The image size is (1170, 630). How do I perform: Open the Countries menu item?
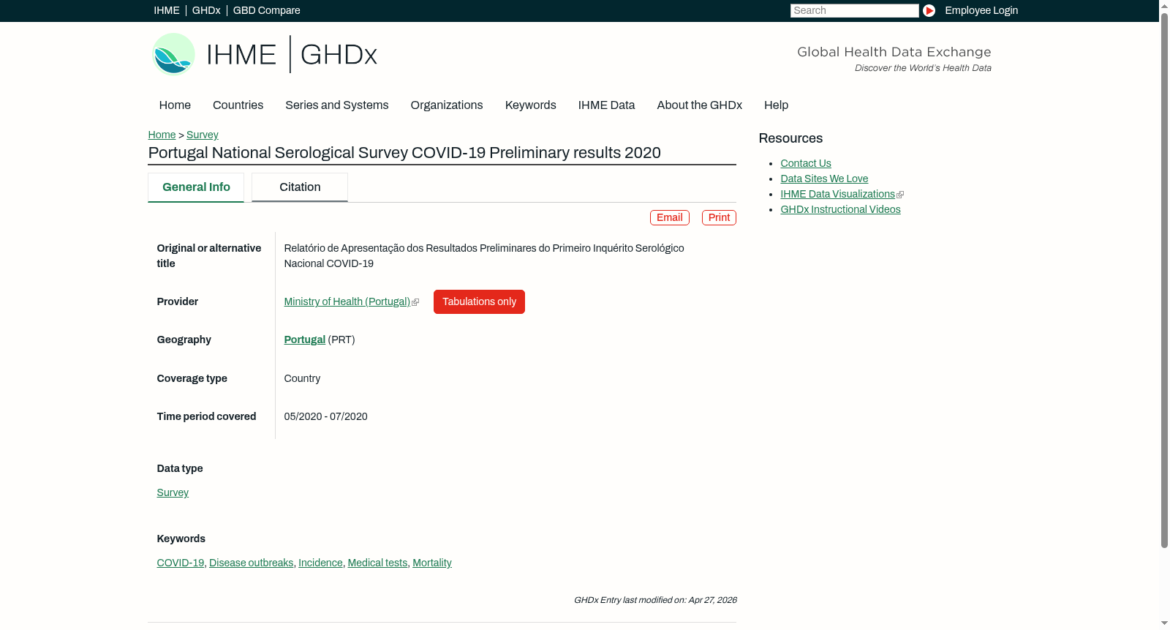[238, 105]
